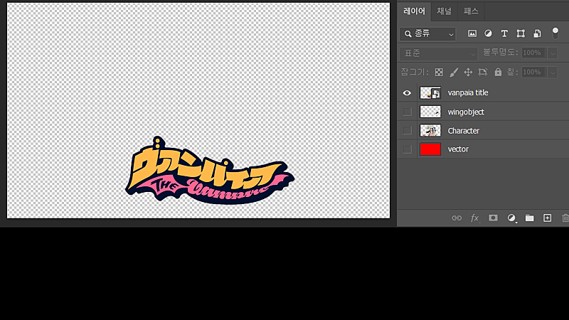Click the 칠 fill value field
569x320 pixels.
pos(534,72)
